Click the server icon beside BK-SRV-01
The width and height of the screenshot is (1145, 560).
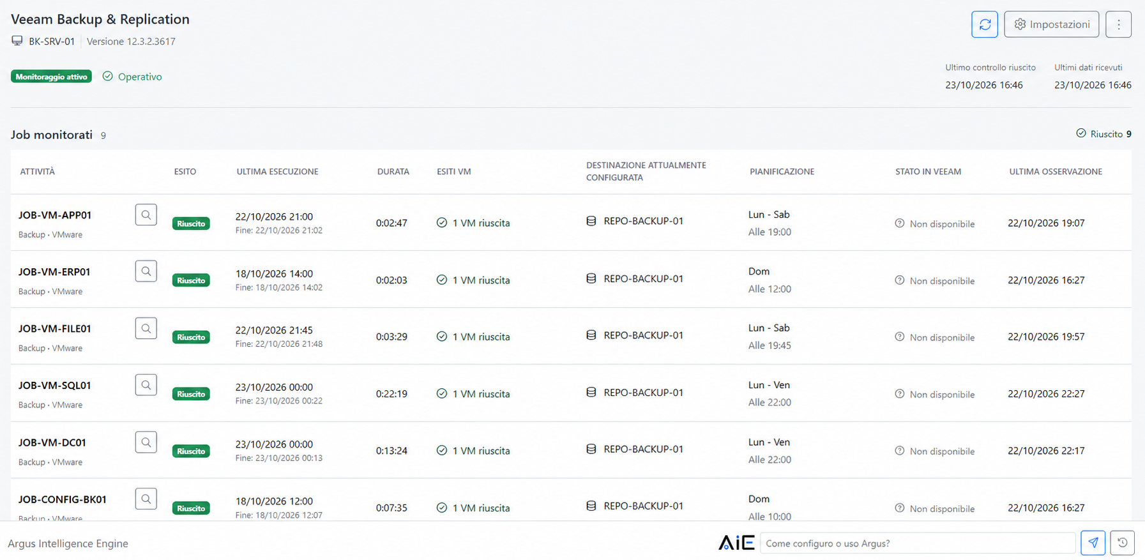click(17, 41)
